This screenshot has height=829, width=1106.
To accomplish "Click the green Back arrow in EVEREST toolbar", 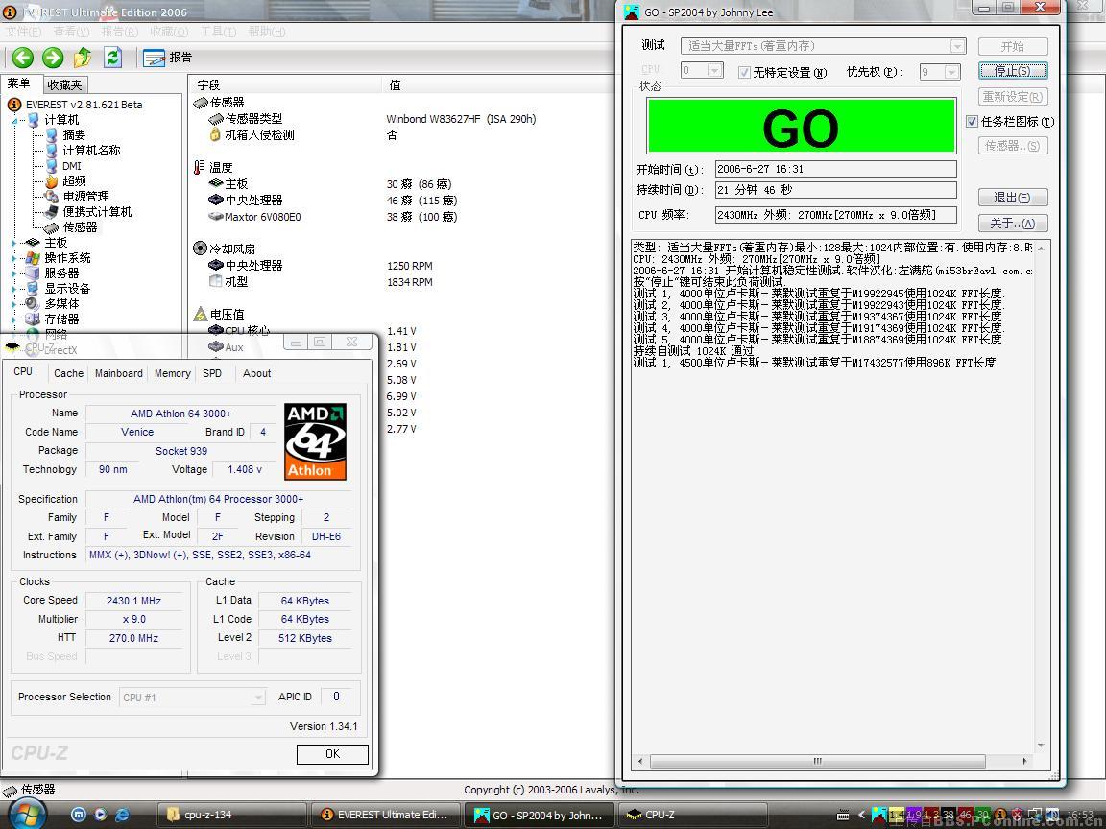I will click(x=23, y=58).
